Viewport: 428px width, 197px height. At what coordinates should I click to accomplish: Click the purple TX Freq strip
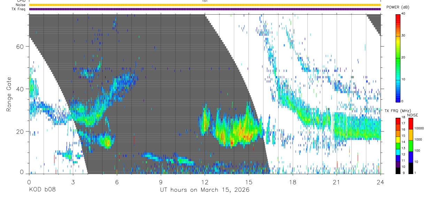tap(205, 9)
